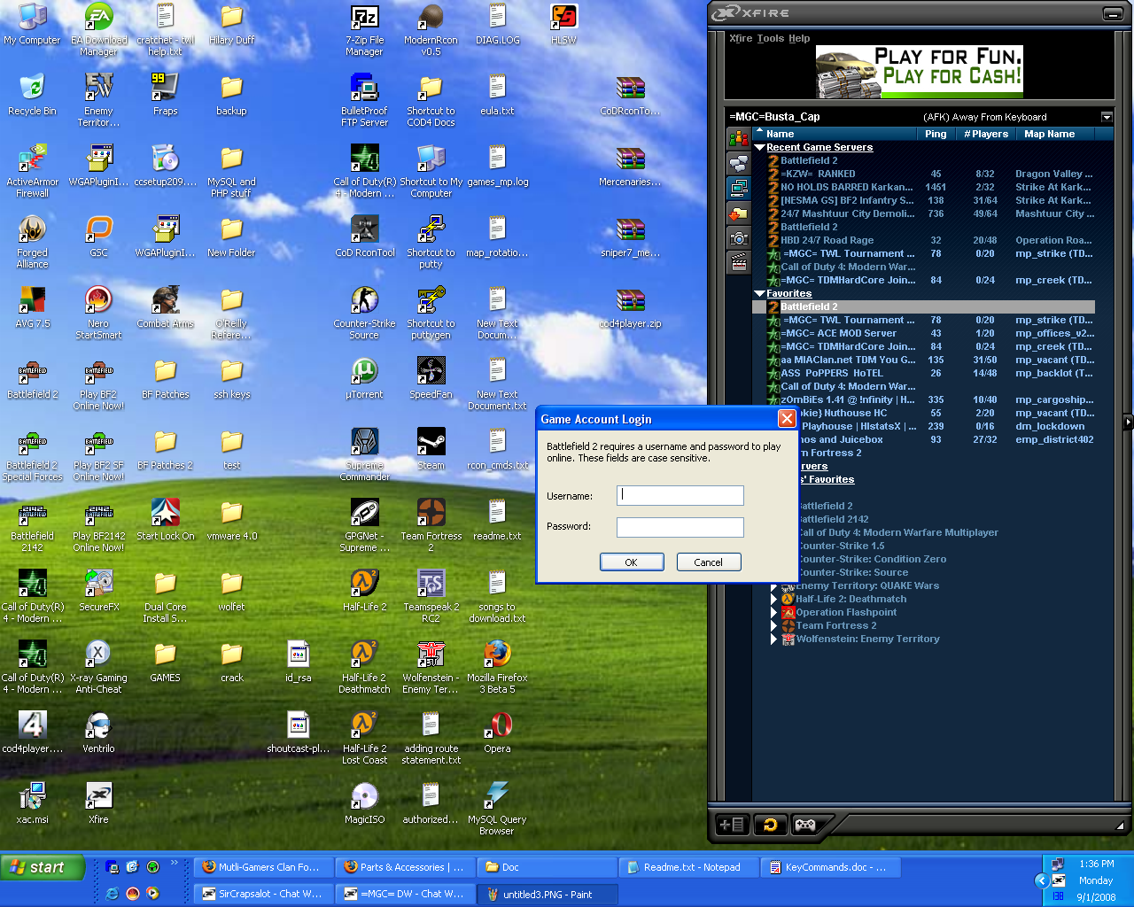Viewport: 1134px width, 907px height.
Task: Select the Teamspeak 2 RC2 desktop icon
Action: (x=431, y=596)
